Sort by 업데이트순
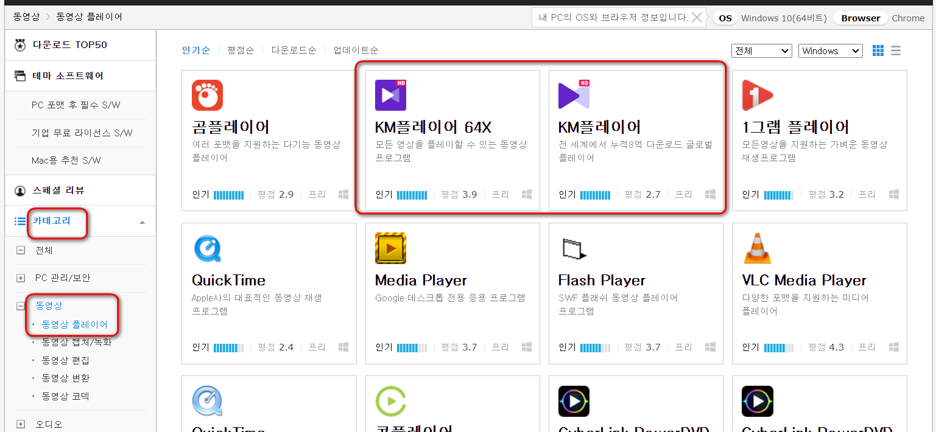Screen dimensions: 936x432 click(x=356, y=51)
